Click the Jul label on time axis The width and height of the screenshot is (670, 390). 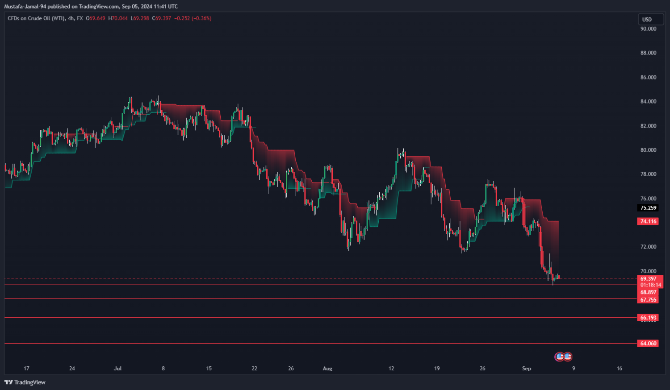(117, 369)
